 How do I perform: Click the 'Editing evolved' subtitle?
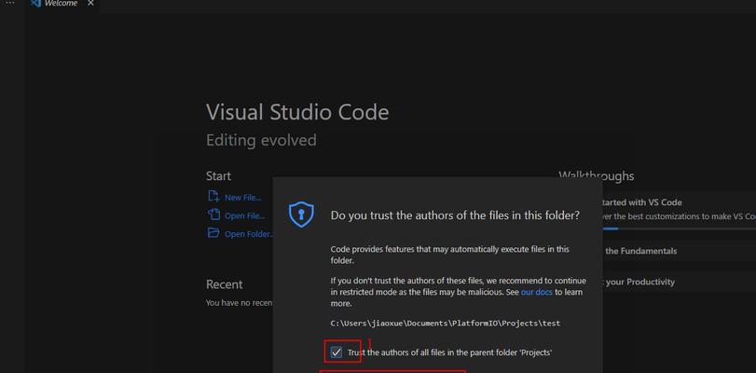[x=261, y=141]
